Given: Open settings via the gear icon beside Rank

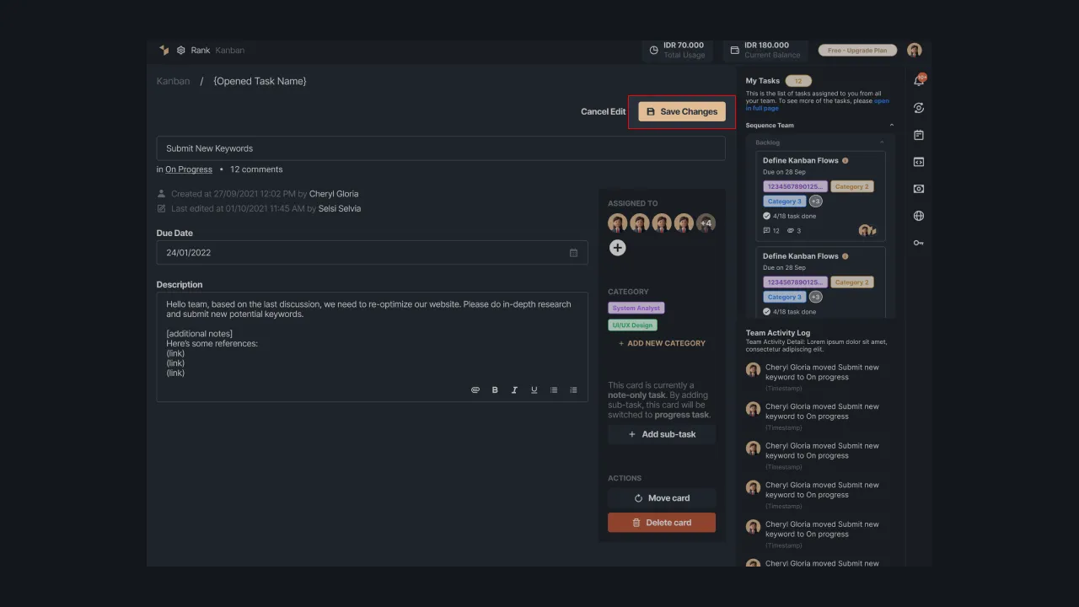Looking at the screenshot, I should pos(180,50).
